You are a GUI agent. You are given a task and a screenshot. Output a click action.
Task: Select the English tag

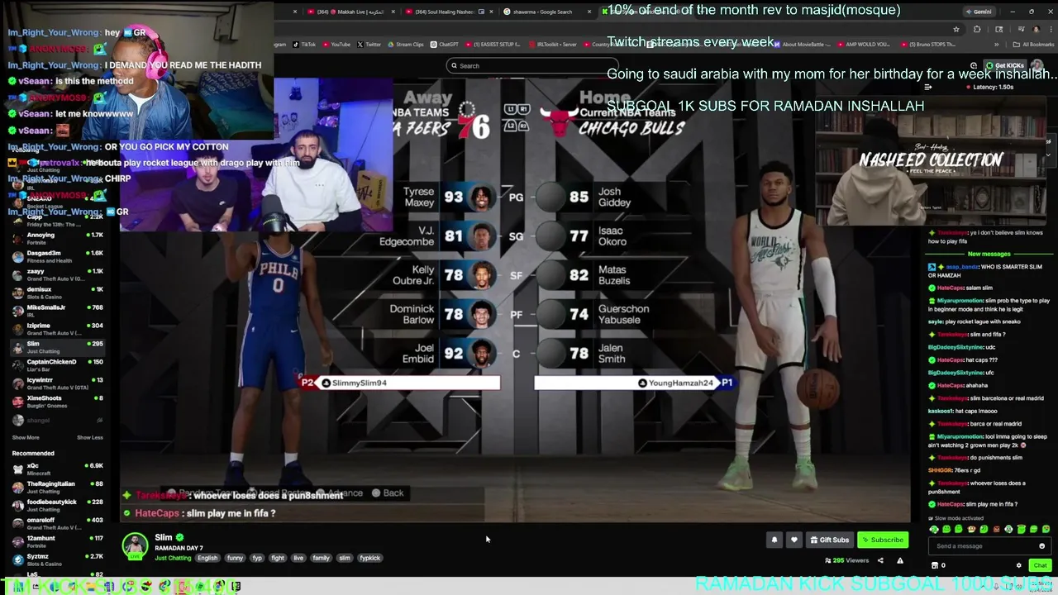coord(207,558)
